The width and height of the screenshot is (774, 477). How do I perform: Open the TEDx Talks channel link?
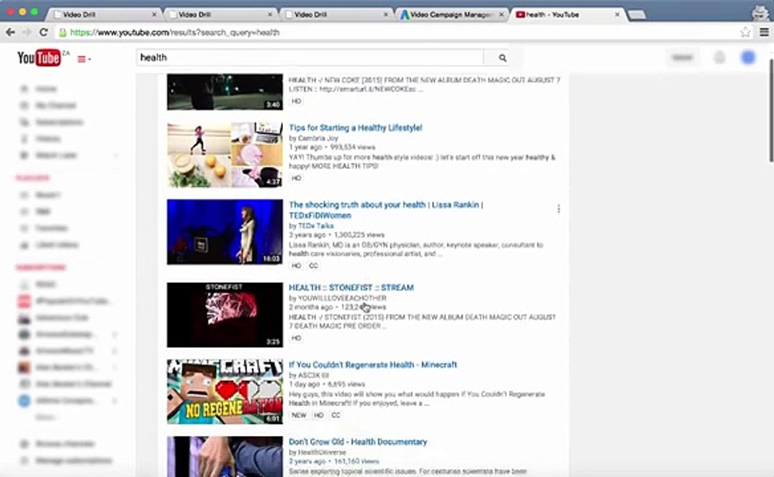pyautogui.click(x=315, y=226)
